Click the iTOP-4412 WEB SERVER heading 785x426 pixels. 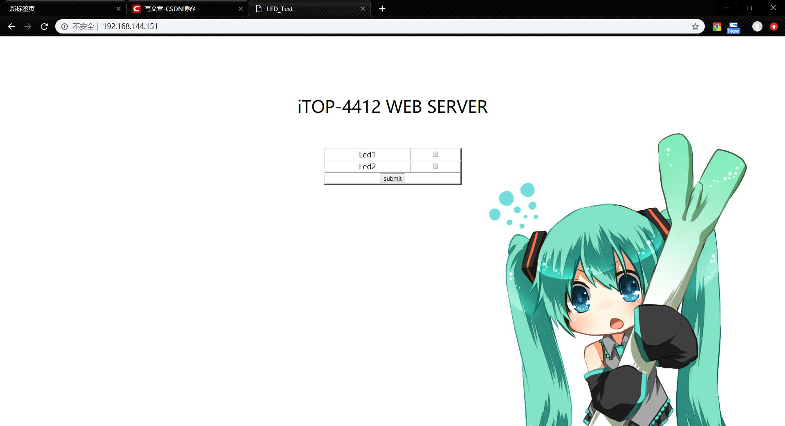point(392,107)
